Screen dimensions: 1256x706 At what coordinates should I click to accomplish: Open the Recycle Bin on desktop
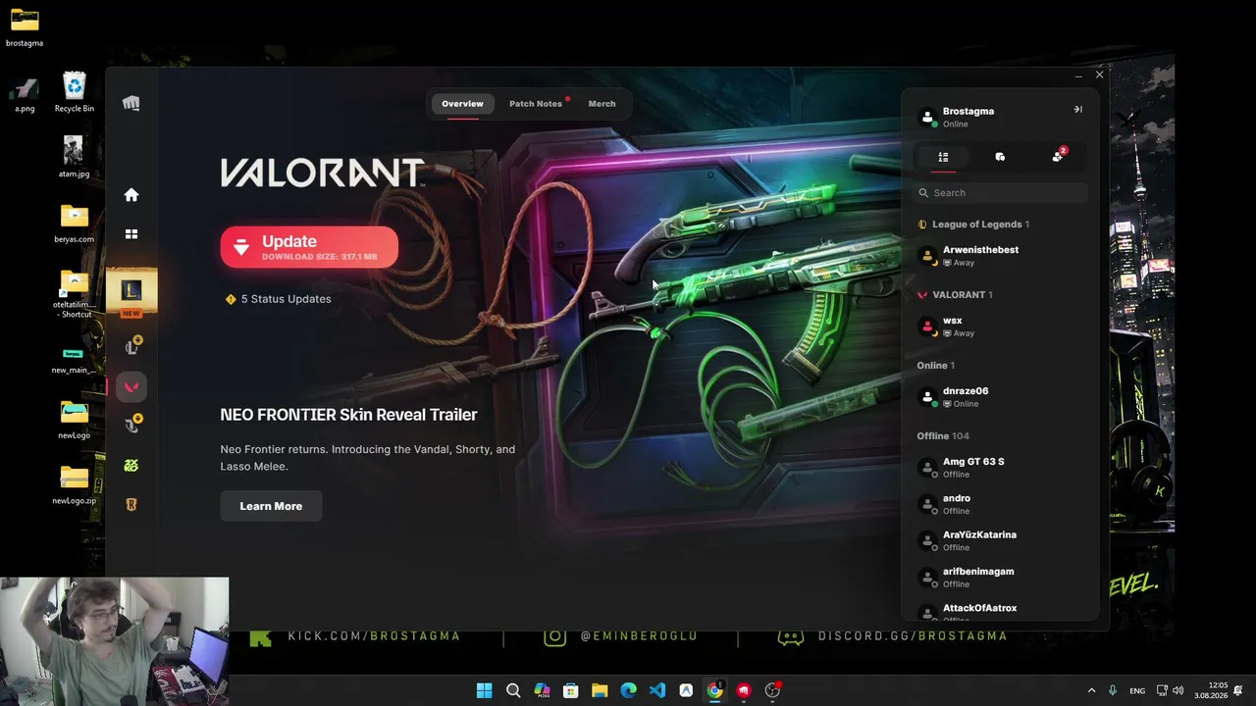[x=75, y=92]
